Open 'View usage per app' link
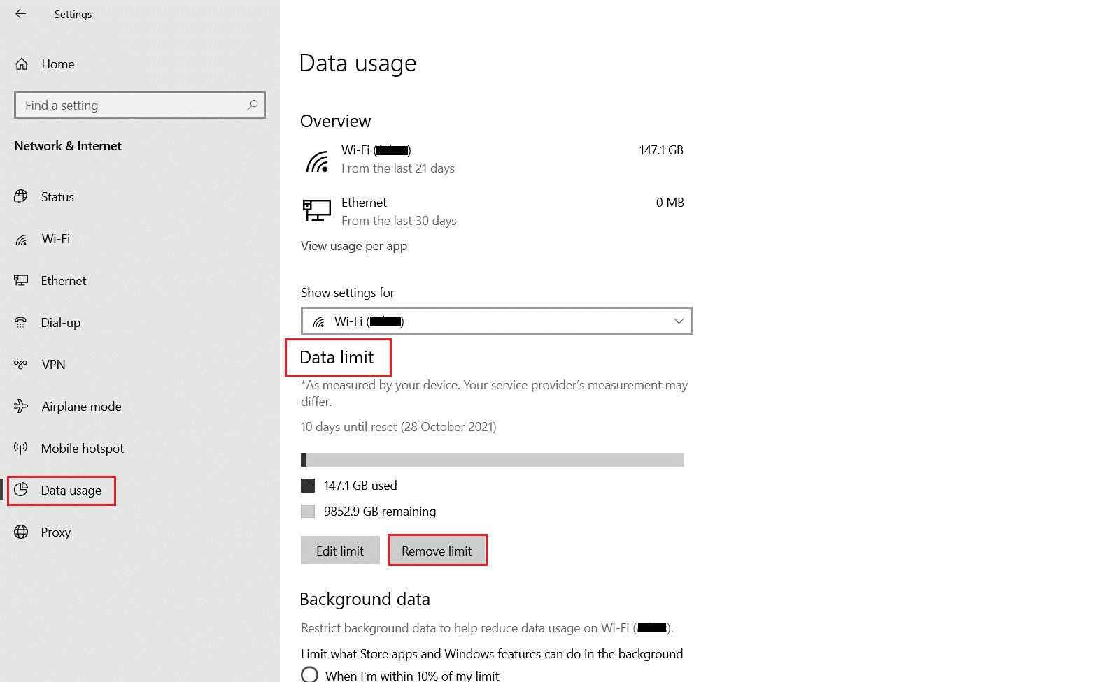Image resolution: width=1104 pixels, height=682 pixels. 354,246
